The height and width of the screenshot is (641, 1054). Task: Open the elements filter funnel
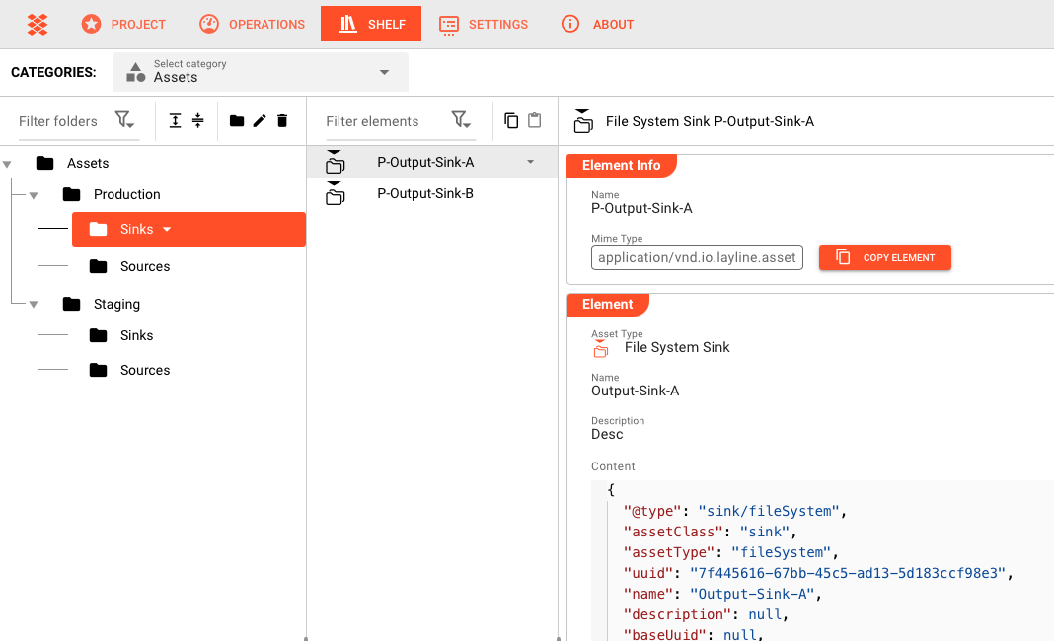[461, 119]
